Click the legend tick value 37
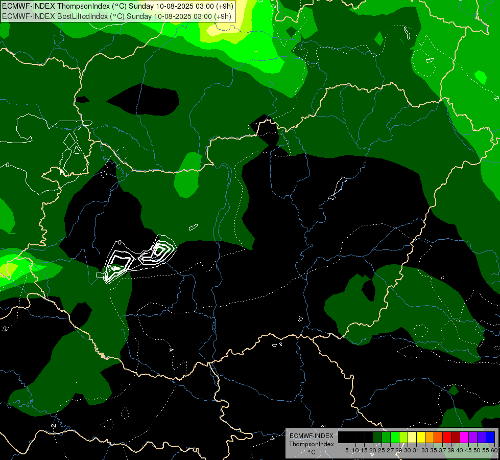Image resolution: width=500 pixels, height=460 pixels. click(x=443, y=450)
